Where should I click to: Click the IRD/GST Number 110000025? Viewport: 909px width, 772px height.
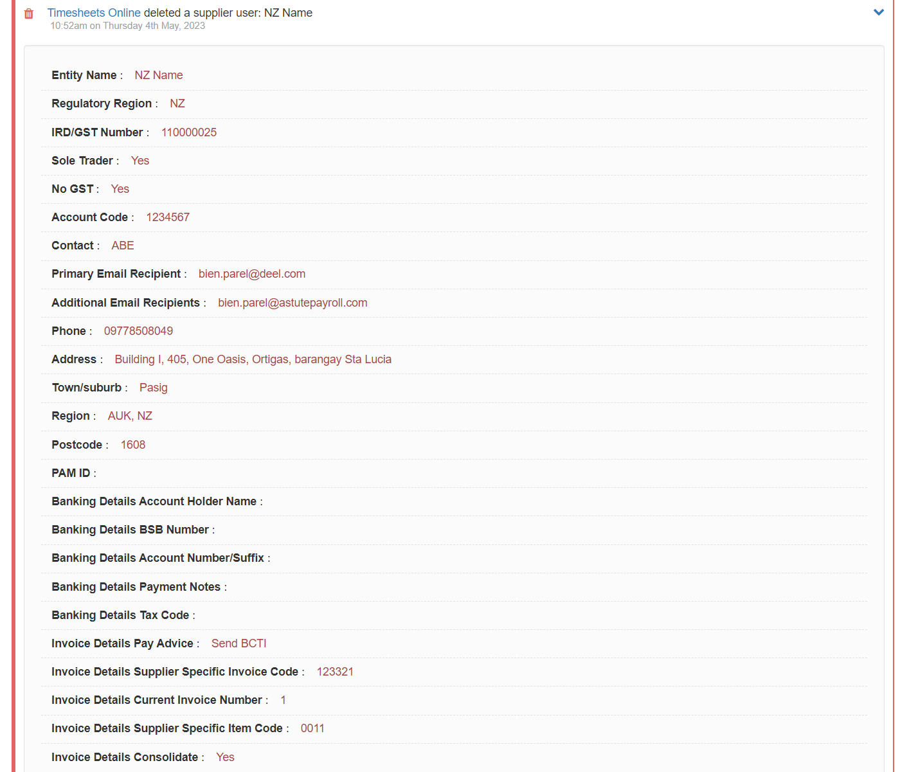click(x=189, y=132)
